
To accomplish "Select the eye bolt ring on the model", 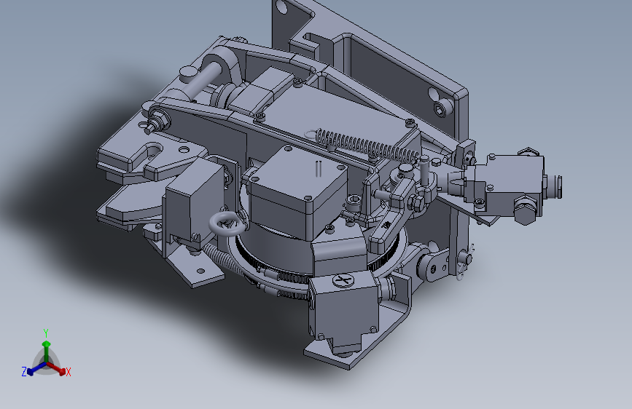I will tap(226, 223).
